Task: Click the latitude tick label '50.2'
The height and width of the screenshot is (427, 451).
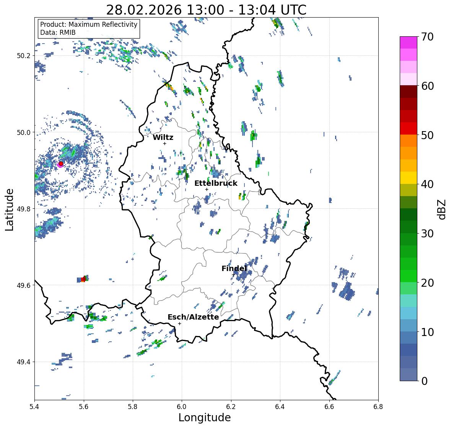Action: (24, 56)
